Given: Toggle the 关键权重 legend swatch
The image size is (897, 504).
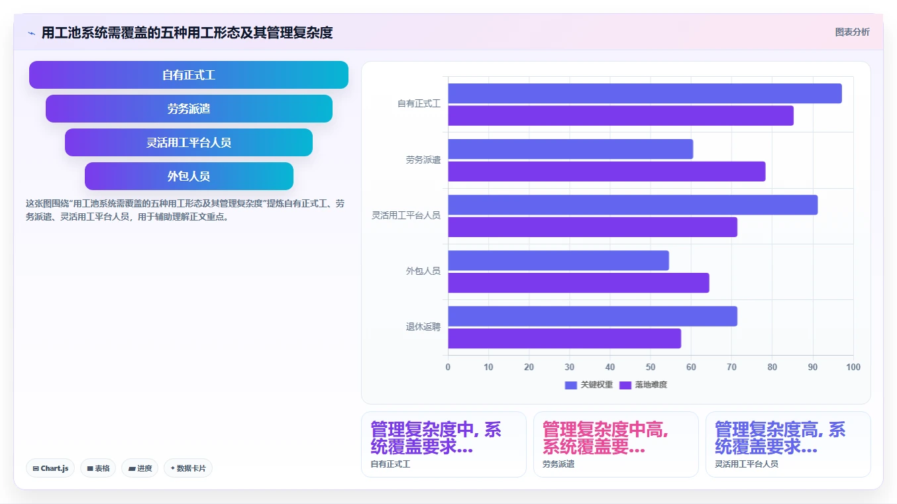Looking at the screenshot, I should 571,385.
